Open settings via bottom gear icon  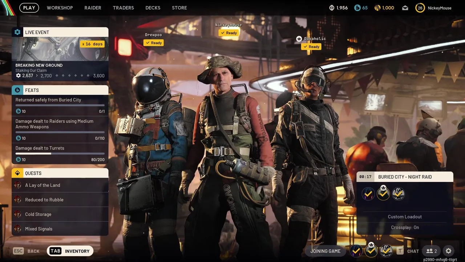pos(449,251)
